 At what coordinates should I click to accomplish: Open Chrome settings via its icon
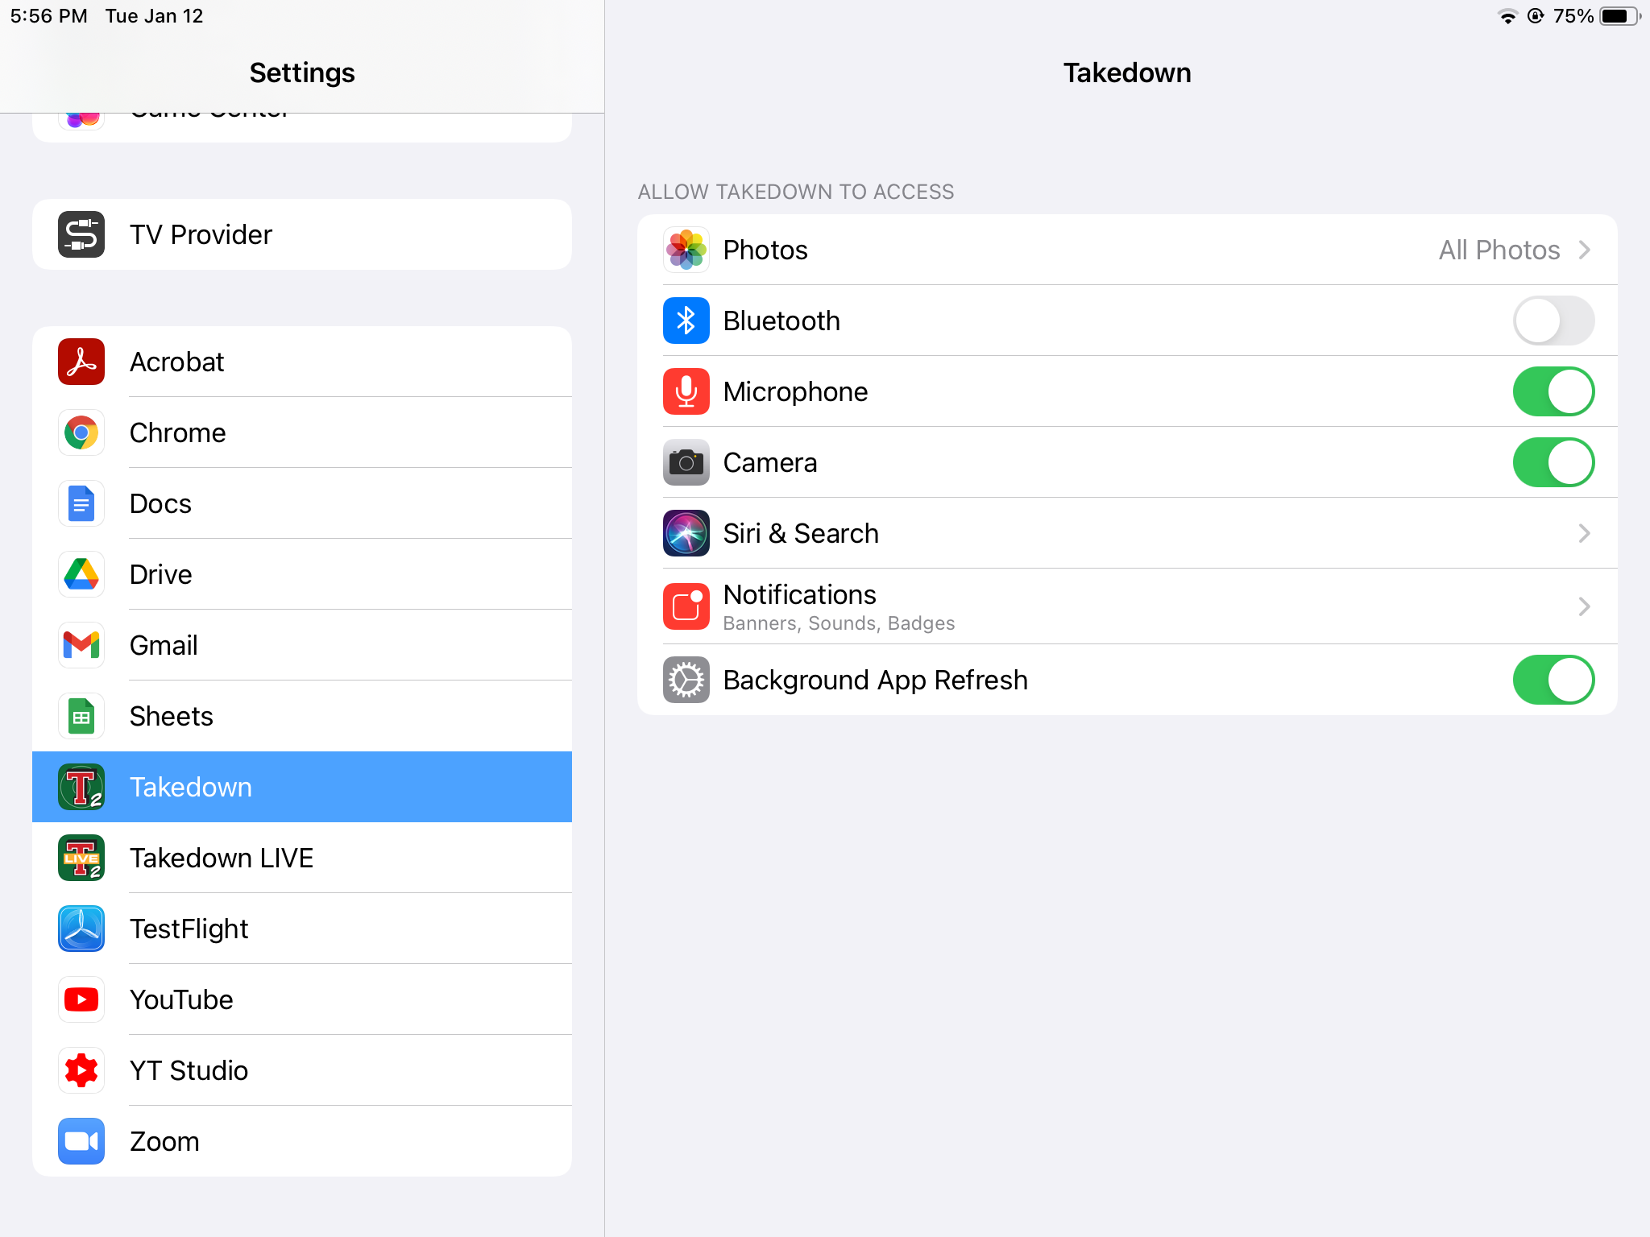pos(81,432)
